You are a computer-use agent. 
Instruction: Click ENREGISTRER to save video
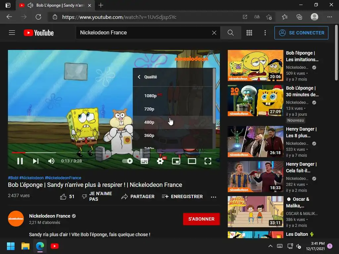click(182, 196)
